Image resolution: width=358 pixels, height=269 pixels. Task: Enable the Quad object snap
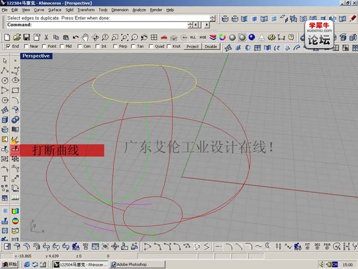coord(151,47)
